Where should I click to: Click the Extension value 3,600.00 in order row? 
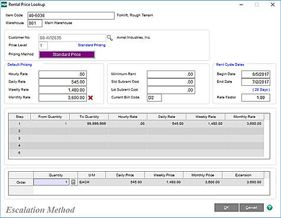click(x=243, y=182)
